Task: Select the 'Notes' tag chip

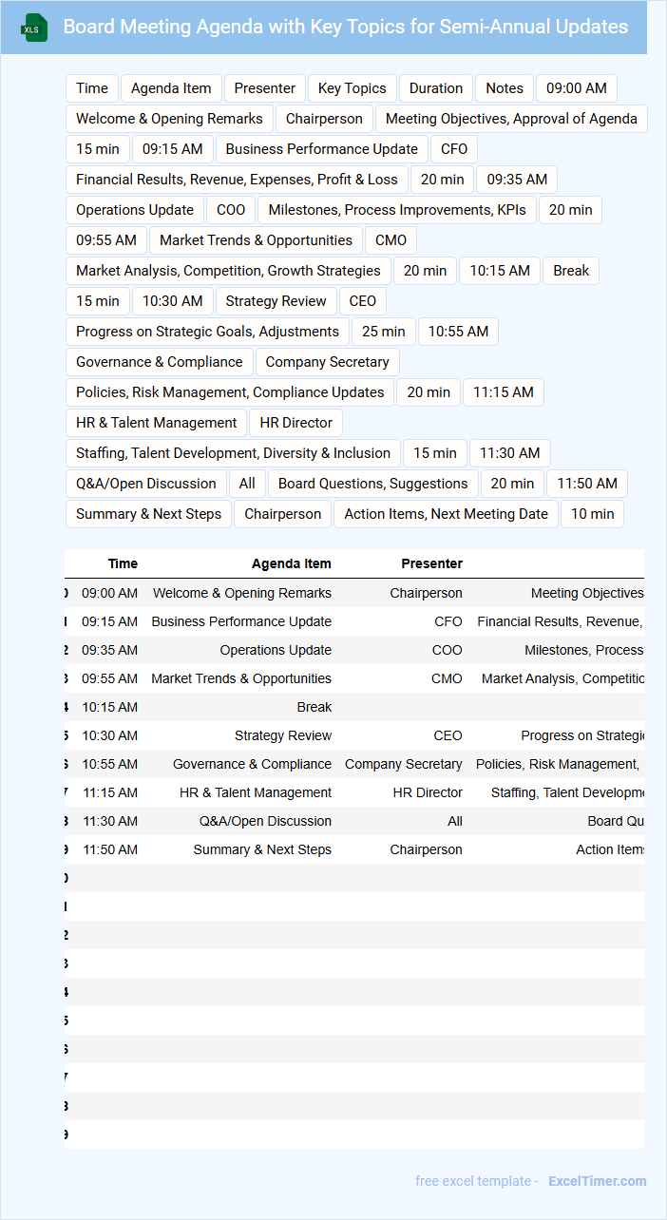Action: (x=505, y=88)
